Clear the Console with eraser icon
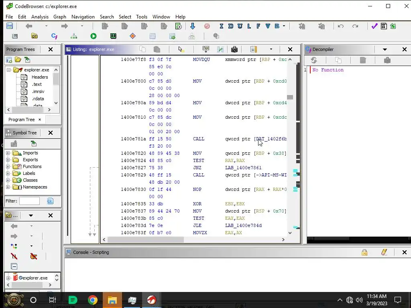 point(384,252)
